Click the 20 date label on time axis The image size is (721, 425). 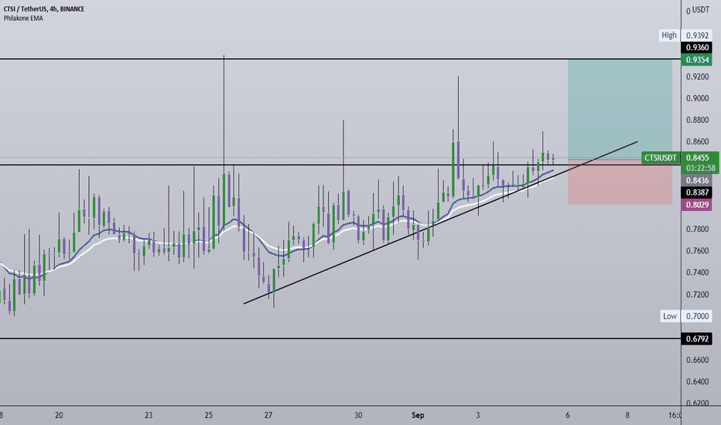(59, 416)
